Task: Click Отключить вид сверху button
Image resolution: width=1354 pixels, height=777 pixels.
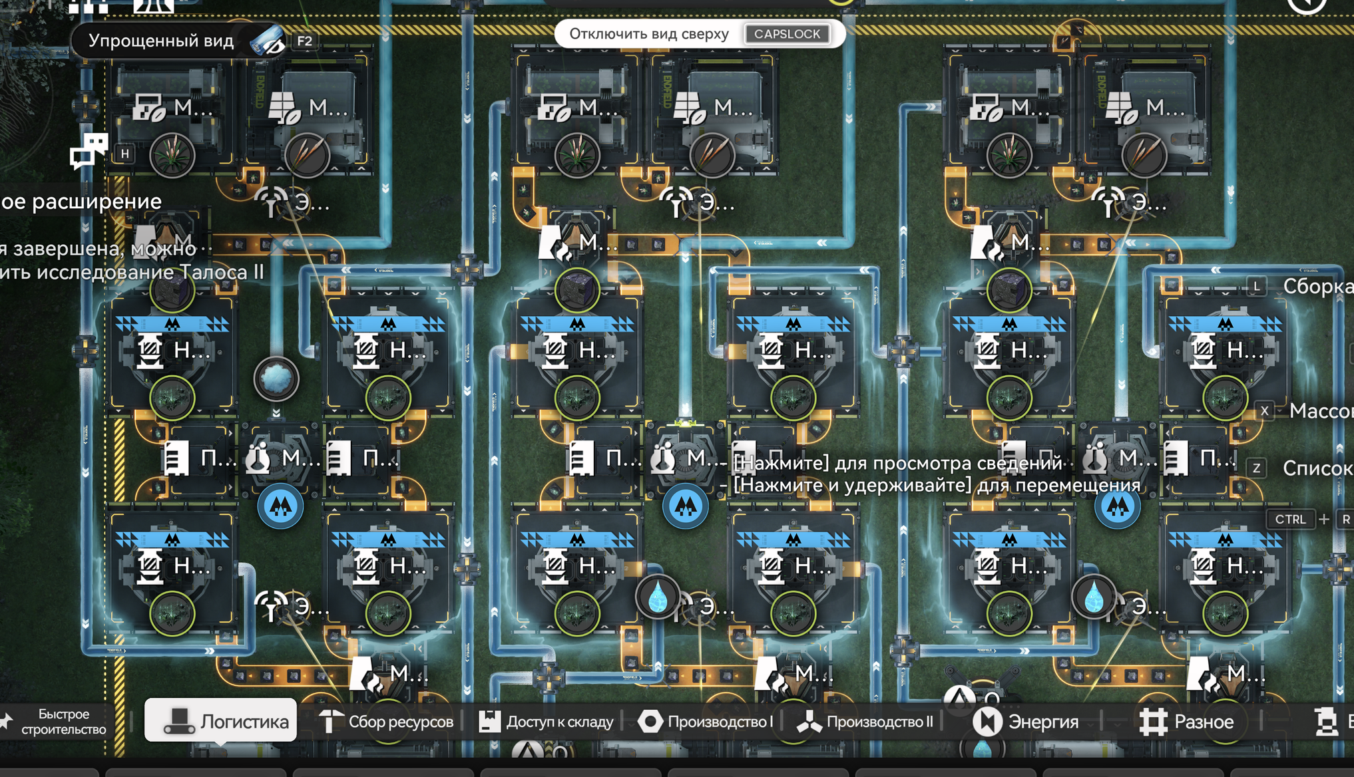Action: 699,34
